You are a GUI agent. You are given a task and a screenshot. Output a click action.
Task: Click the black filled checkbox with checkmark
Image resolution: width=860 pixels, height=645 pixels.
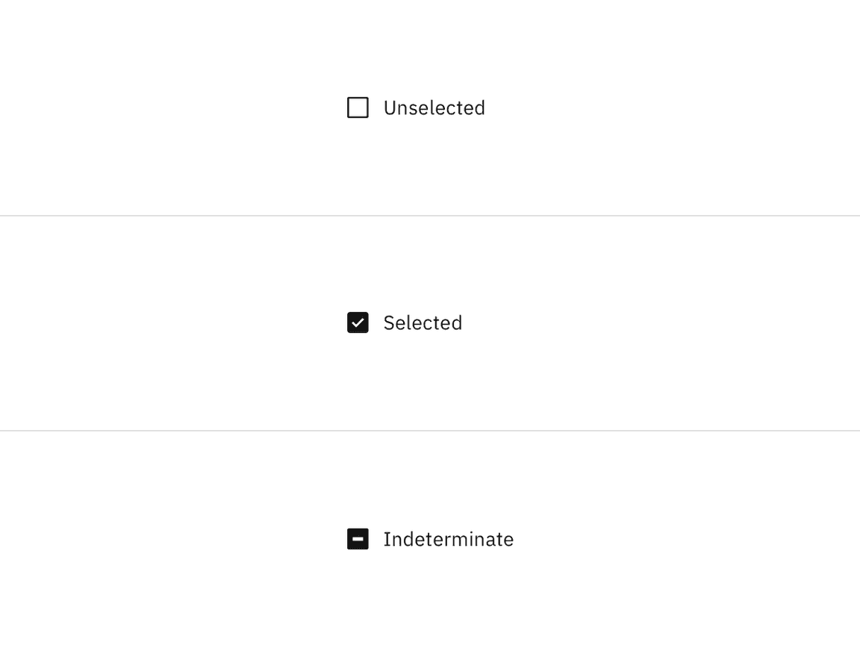coord(358,322)
